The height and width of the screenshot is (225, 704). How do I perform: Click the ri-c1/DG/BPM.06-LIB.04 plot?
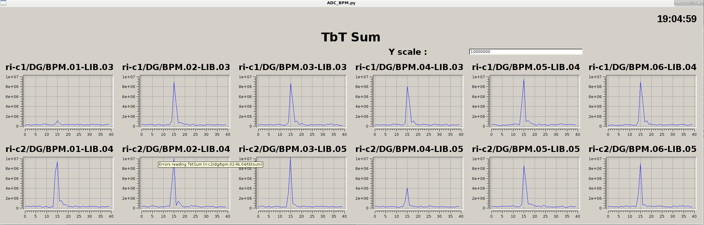tap(651, 101)
